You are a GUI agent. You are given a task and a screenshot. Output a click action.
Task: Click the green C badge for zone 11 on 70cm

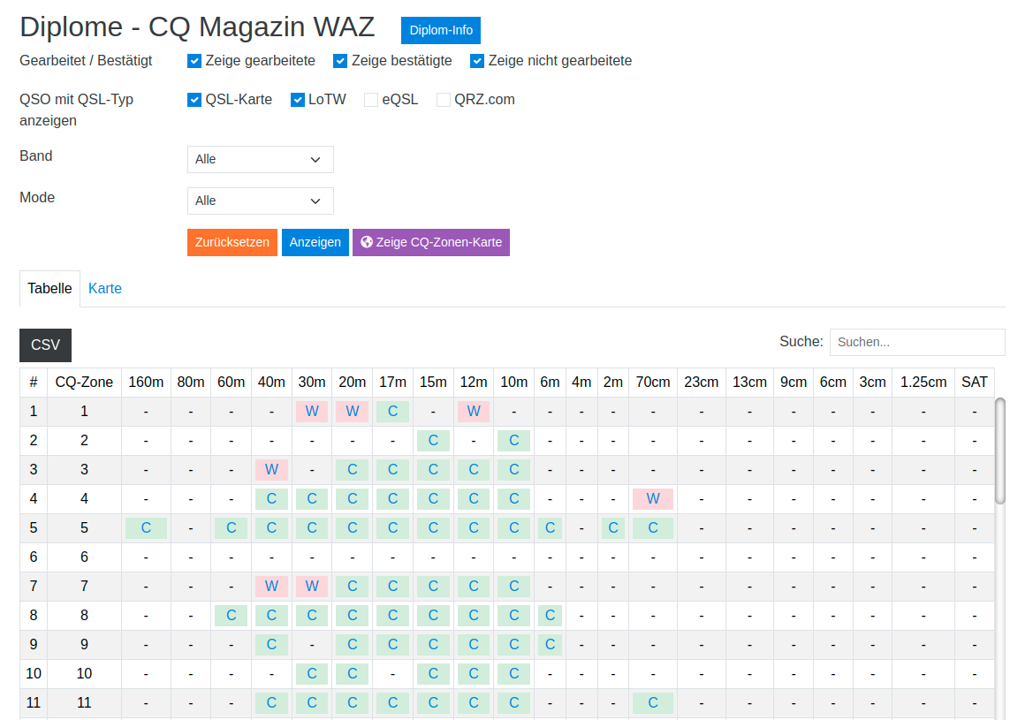[x=653, y=703]
